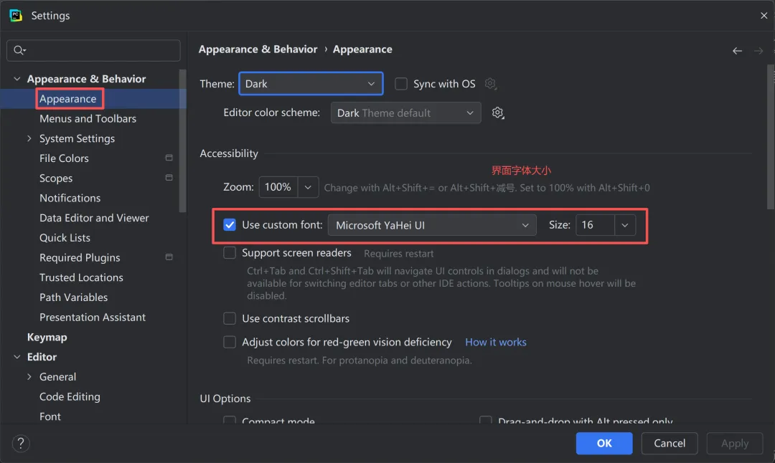
Task: Open Keymap settings
Action: pos(47,337)
